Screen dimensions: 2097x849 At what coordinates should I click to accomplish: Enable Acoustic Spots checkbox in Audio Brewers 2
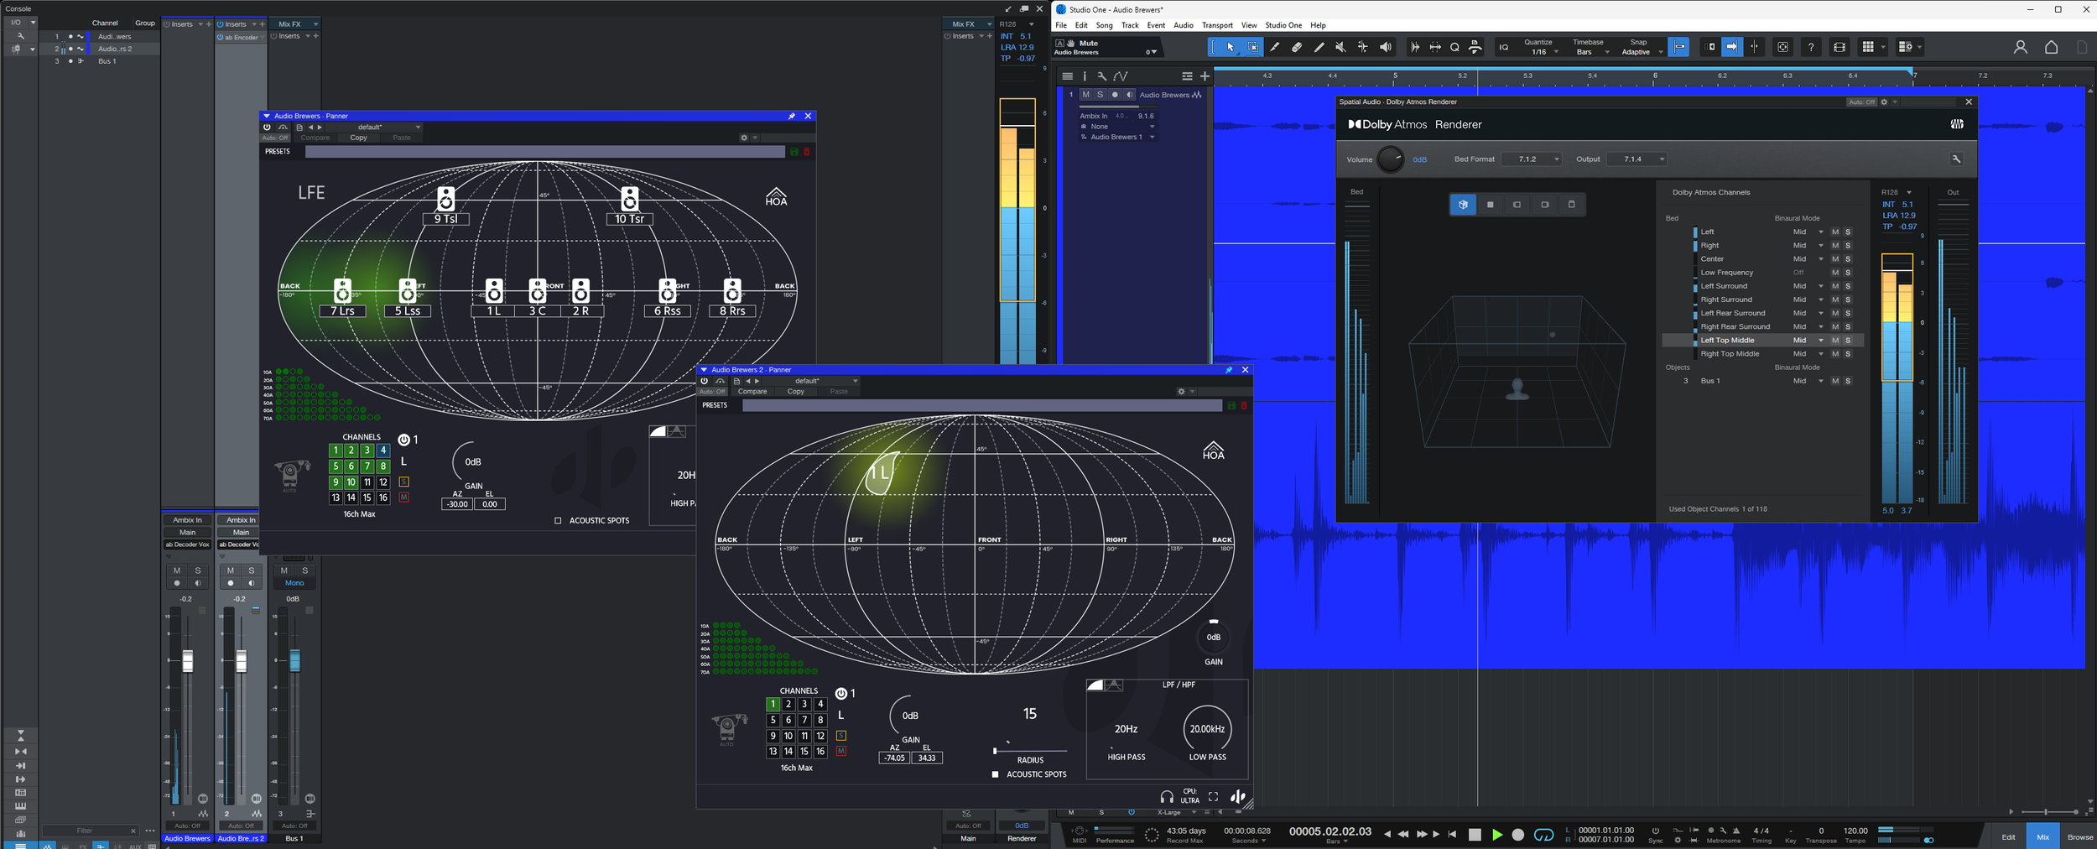(995, 774)
